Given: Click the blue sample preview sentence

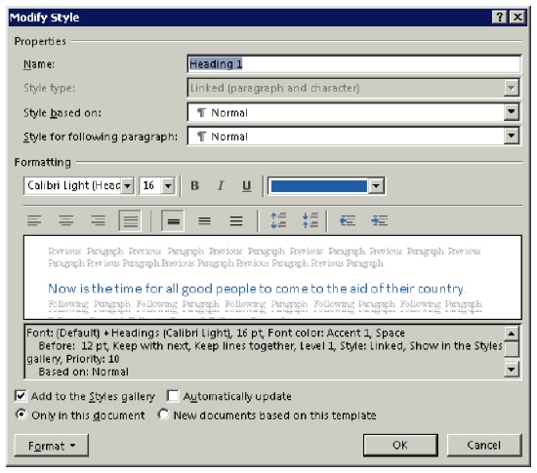Looking at the screenshot, I should pyautogui.click(x=257, y=289).
